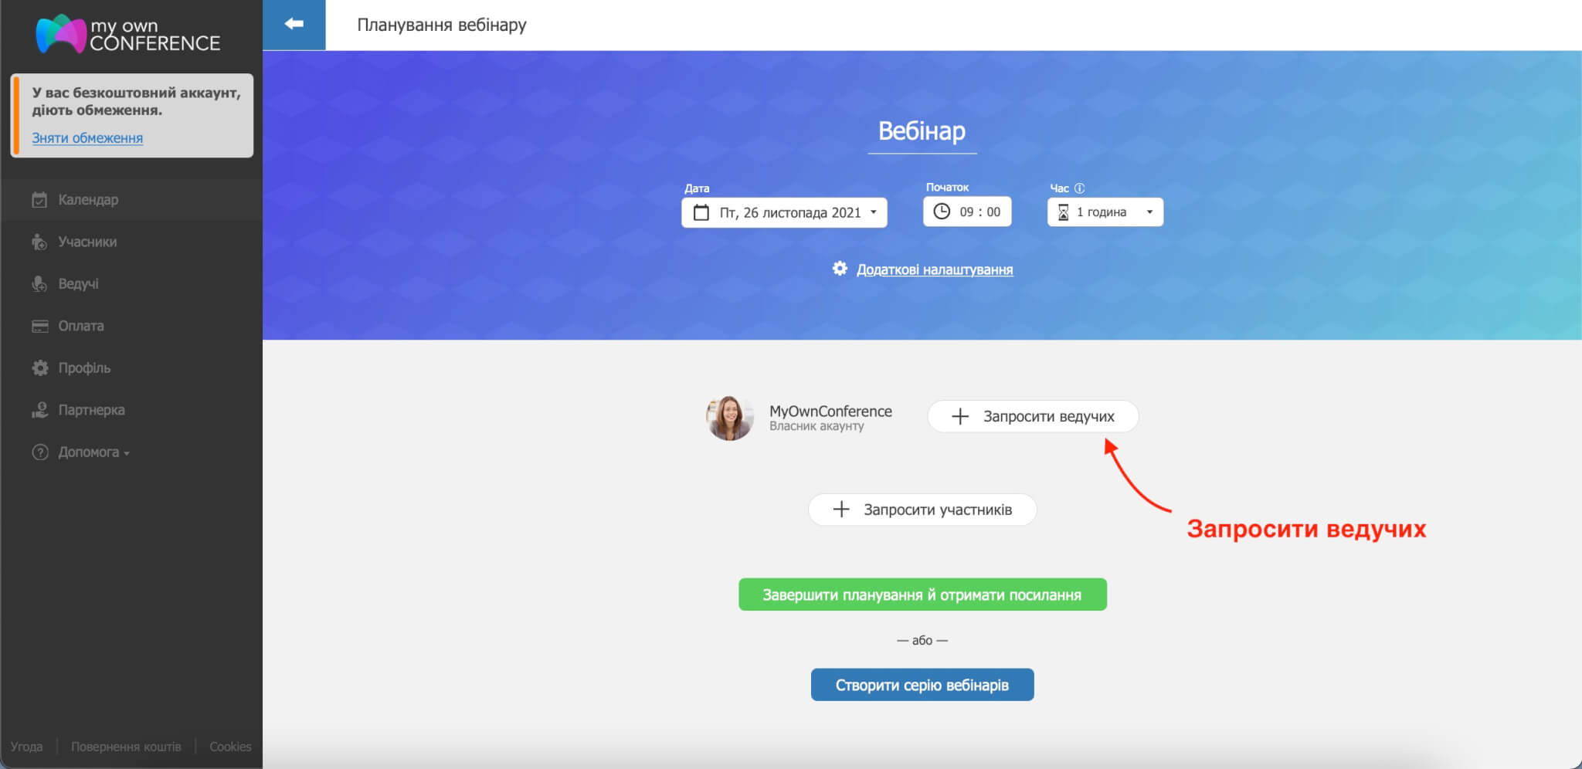Click the gear icon beside Додаткові налаштування
This screenshot has width=1582, height=769.
(x=841, y=269)
